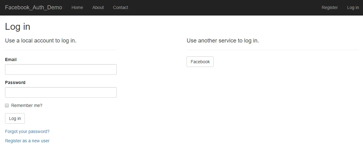Click Log in in the top navbar
Viewport: 363px width, 146px height.
(353, 7)
